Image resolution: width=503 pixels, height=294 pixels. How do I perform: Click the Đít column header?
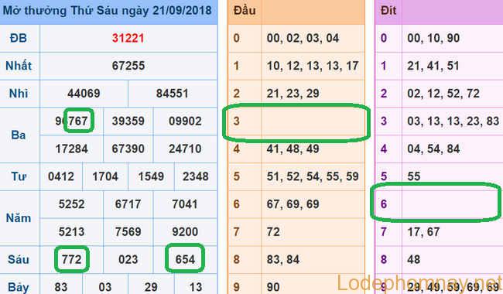(x=388, y=11)
